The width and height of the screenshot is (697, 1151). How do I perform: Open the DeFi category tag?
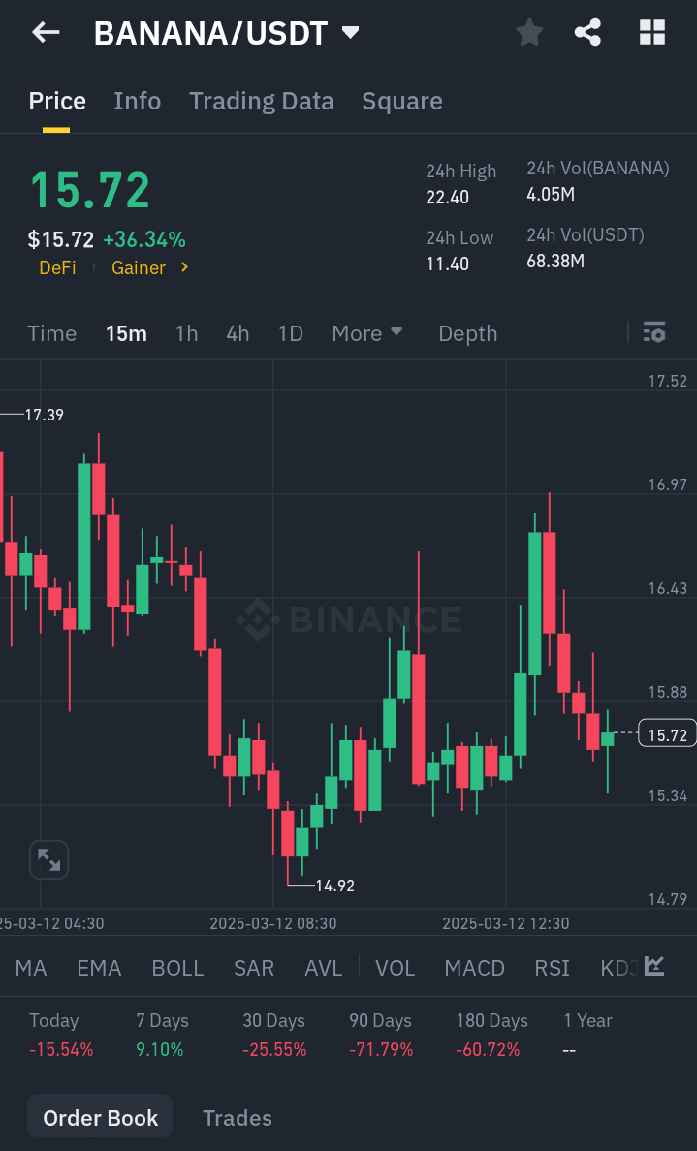coord(57,267)
